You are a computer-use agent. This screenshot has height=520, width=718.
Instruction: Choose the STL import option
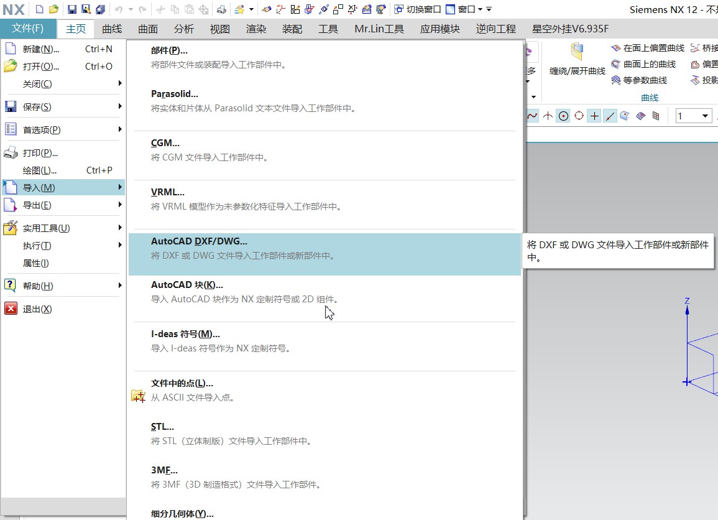324,434
